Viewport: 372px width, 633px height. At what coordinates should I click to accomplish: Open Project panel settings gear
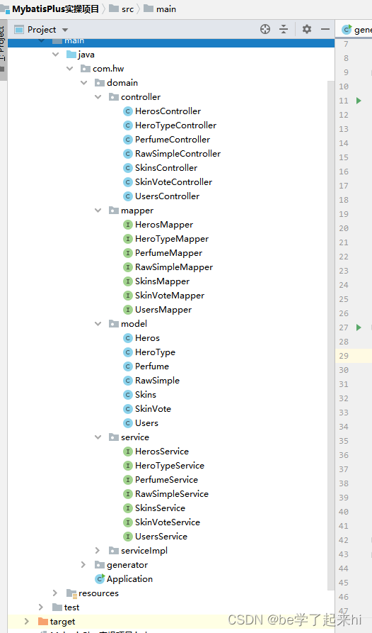coord(307,29)
